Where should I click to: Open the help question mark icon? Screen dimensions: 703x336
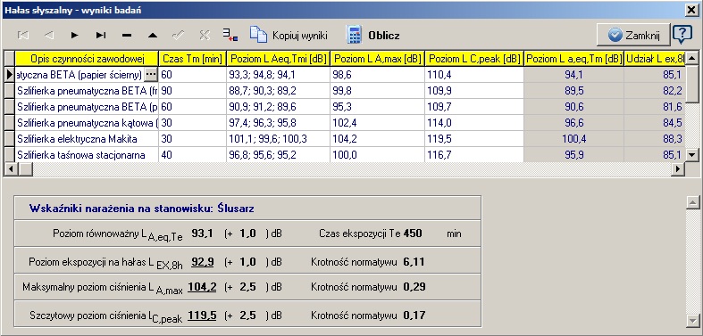(682, 35)
